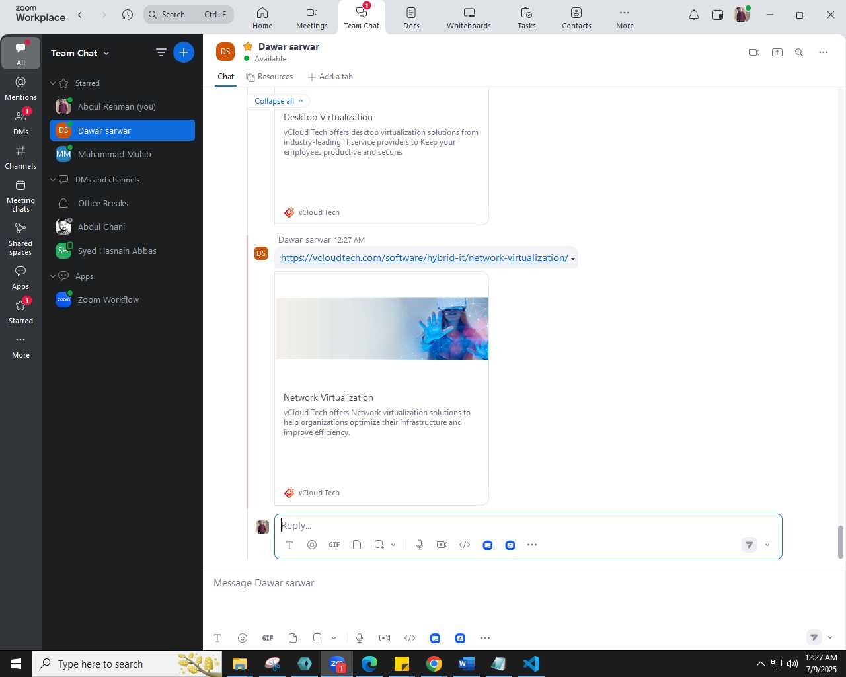Screen dimensions: 846x677
Task: Switch to the Whiteboards tab
Action: coord(469,18)
